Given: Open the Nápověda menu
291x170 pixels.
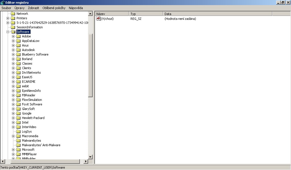Looking at the screenshot, I should (x=76, y=8).
